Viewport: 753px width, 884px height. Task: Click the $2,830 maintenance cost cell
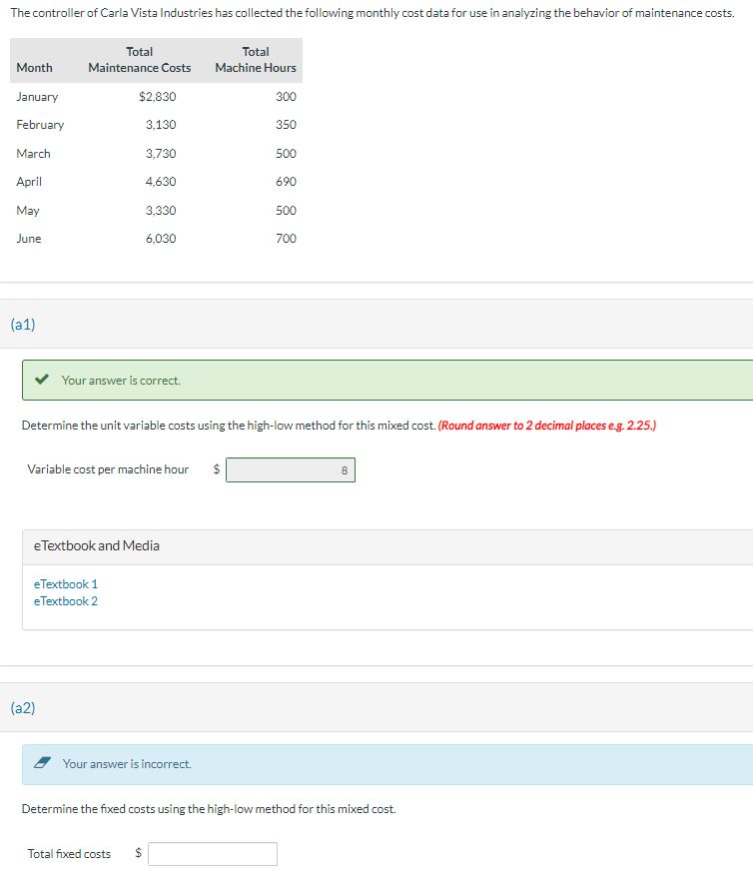click(157, 97)
